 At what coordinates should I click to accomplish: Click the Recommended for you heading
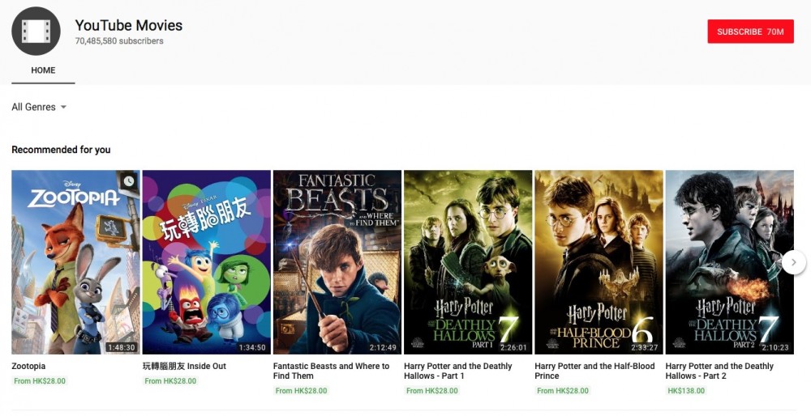(x=61, y=150)
